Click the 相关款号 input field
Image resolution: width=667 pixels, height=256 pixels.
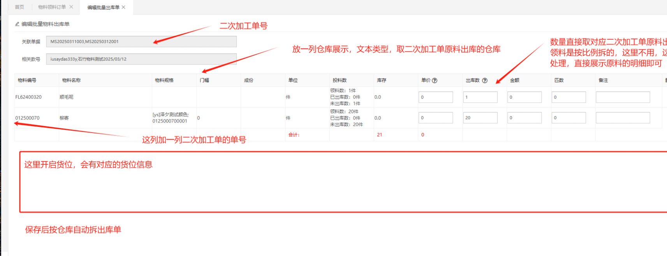[x=141, y=59]
